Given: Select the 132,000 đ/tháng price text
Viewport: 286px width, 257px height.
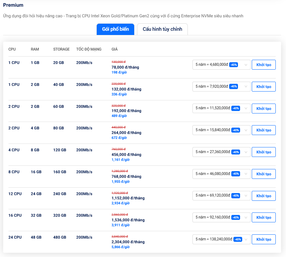Looking at the screenshot, I should 126,89.
